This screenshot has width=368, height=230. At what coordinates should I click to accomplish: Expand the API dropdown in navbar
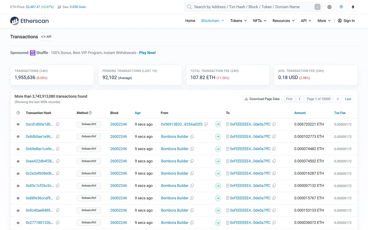306,21
